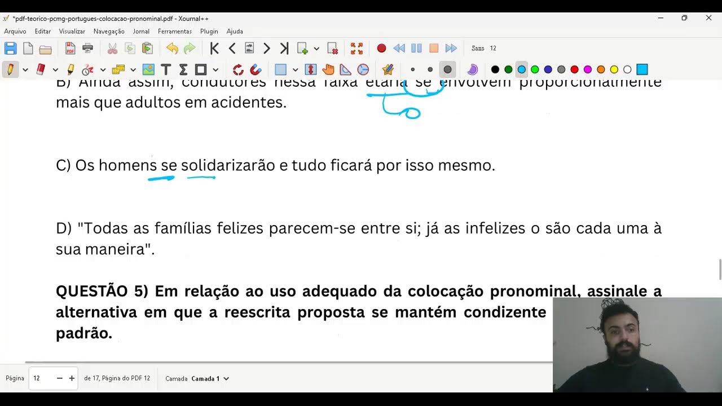Screen dimensions: 722x406
Task: Redo the last undone action
Action: point(190,48)
